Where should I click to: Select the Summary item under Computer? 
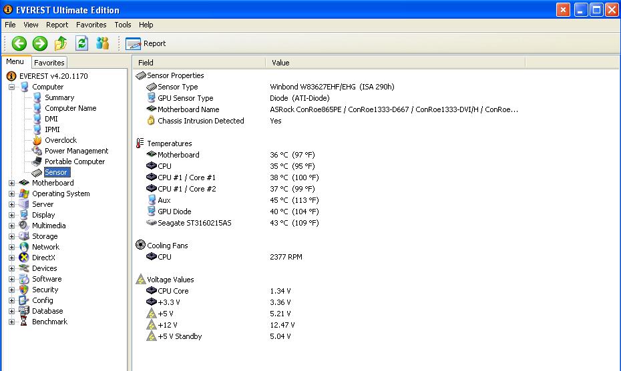click(59, 97)
